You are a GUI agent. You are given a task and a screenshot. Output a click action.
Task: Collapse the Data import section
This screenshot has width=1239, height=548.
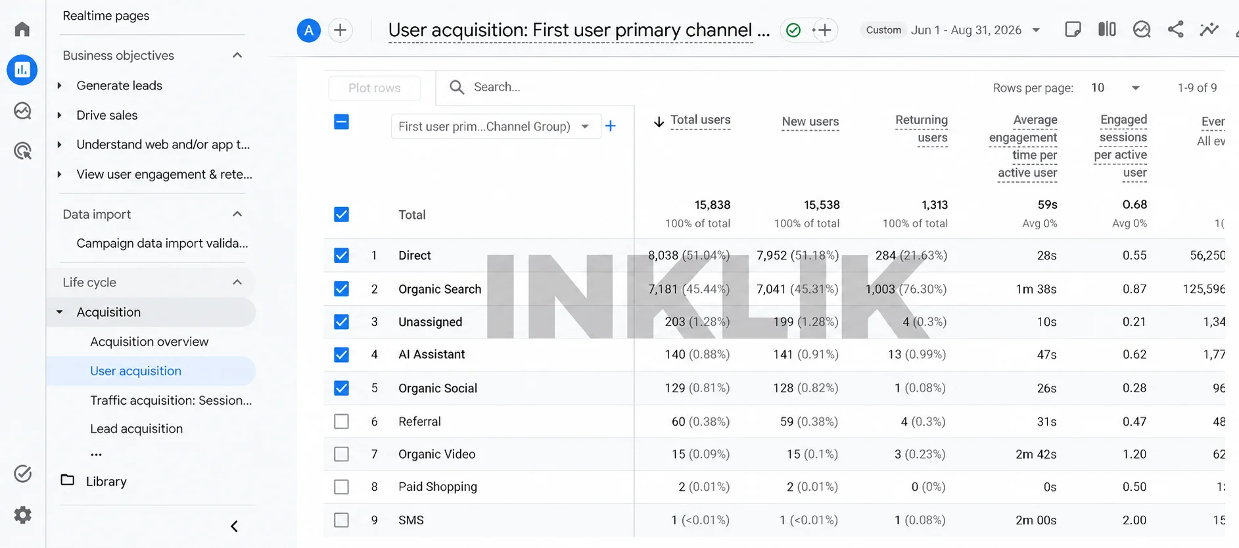pos(237,214)
